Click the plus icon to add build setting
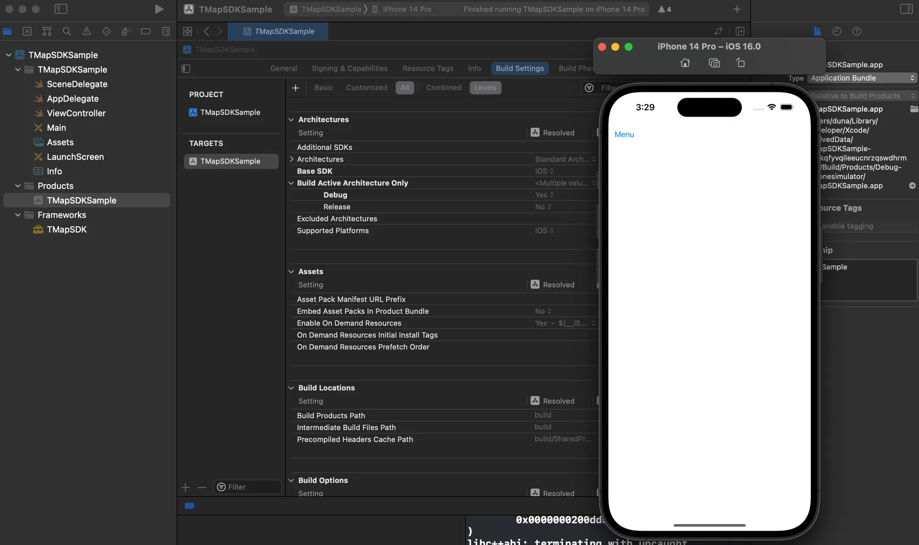 coord(295,88)
